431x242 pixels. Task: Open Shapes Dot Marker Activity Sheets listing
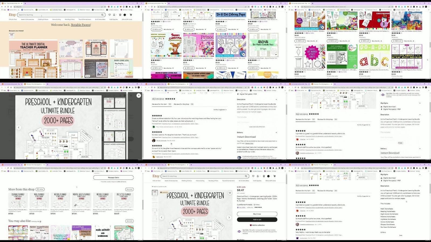click(310, 56)
